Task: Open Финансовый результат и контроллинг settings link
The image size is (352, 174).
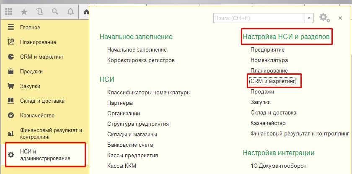Action: [x=300, y=134]
